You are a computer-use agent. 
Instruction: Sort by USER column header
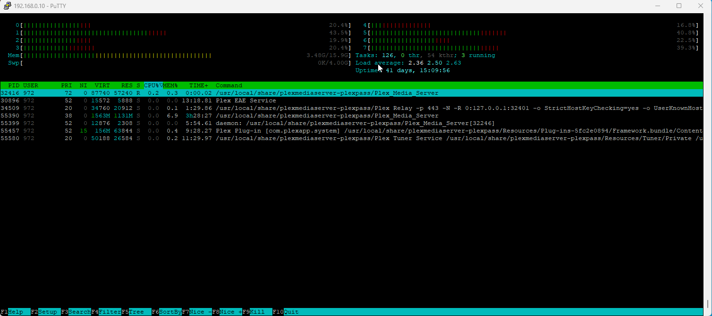point(31,85)
